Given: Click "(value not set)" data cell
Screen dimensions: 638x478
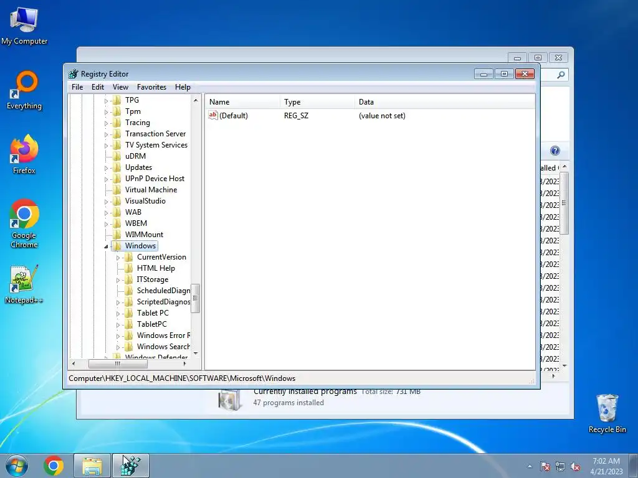Looking at the screenshot, I should 382,115.
